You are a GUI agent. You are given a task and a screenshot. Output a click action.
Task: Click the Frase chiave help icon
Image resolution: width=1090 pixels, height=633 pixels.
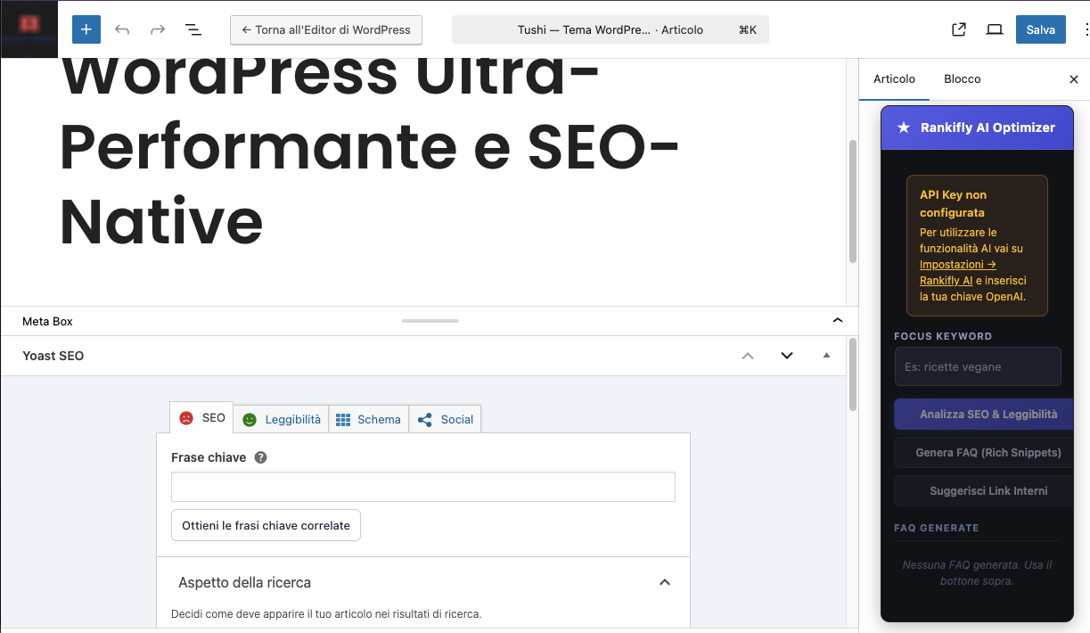click(260, 457)
